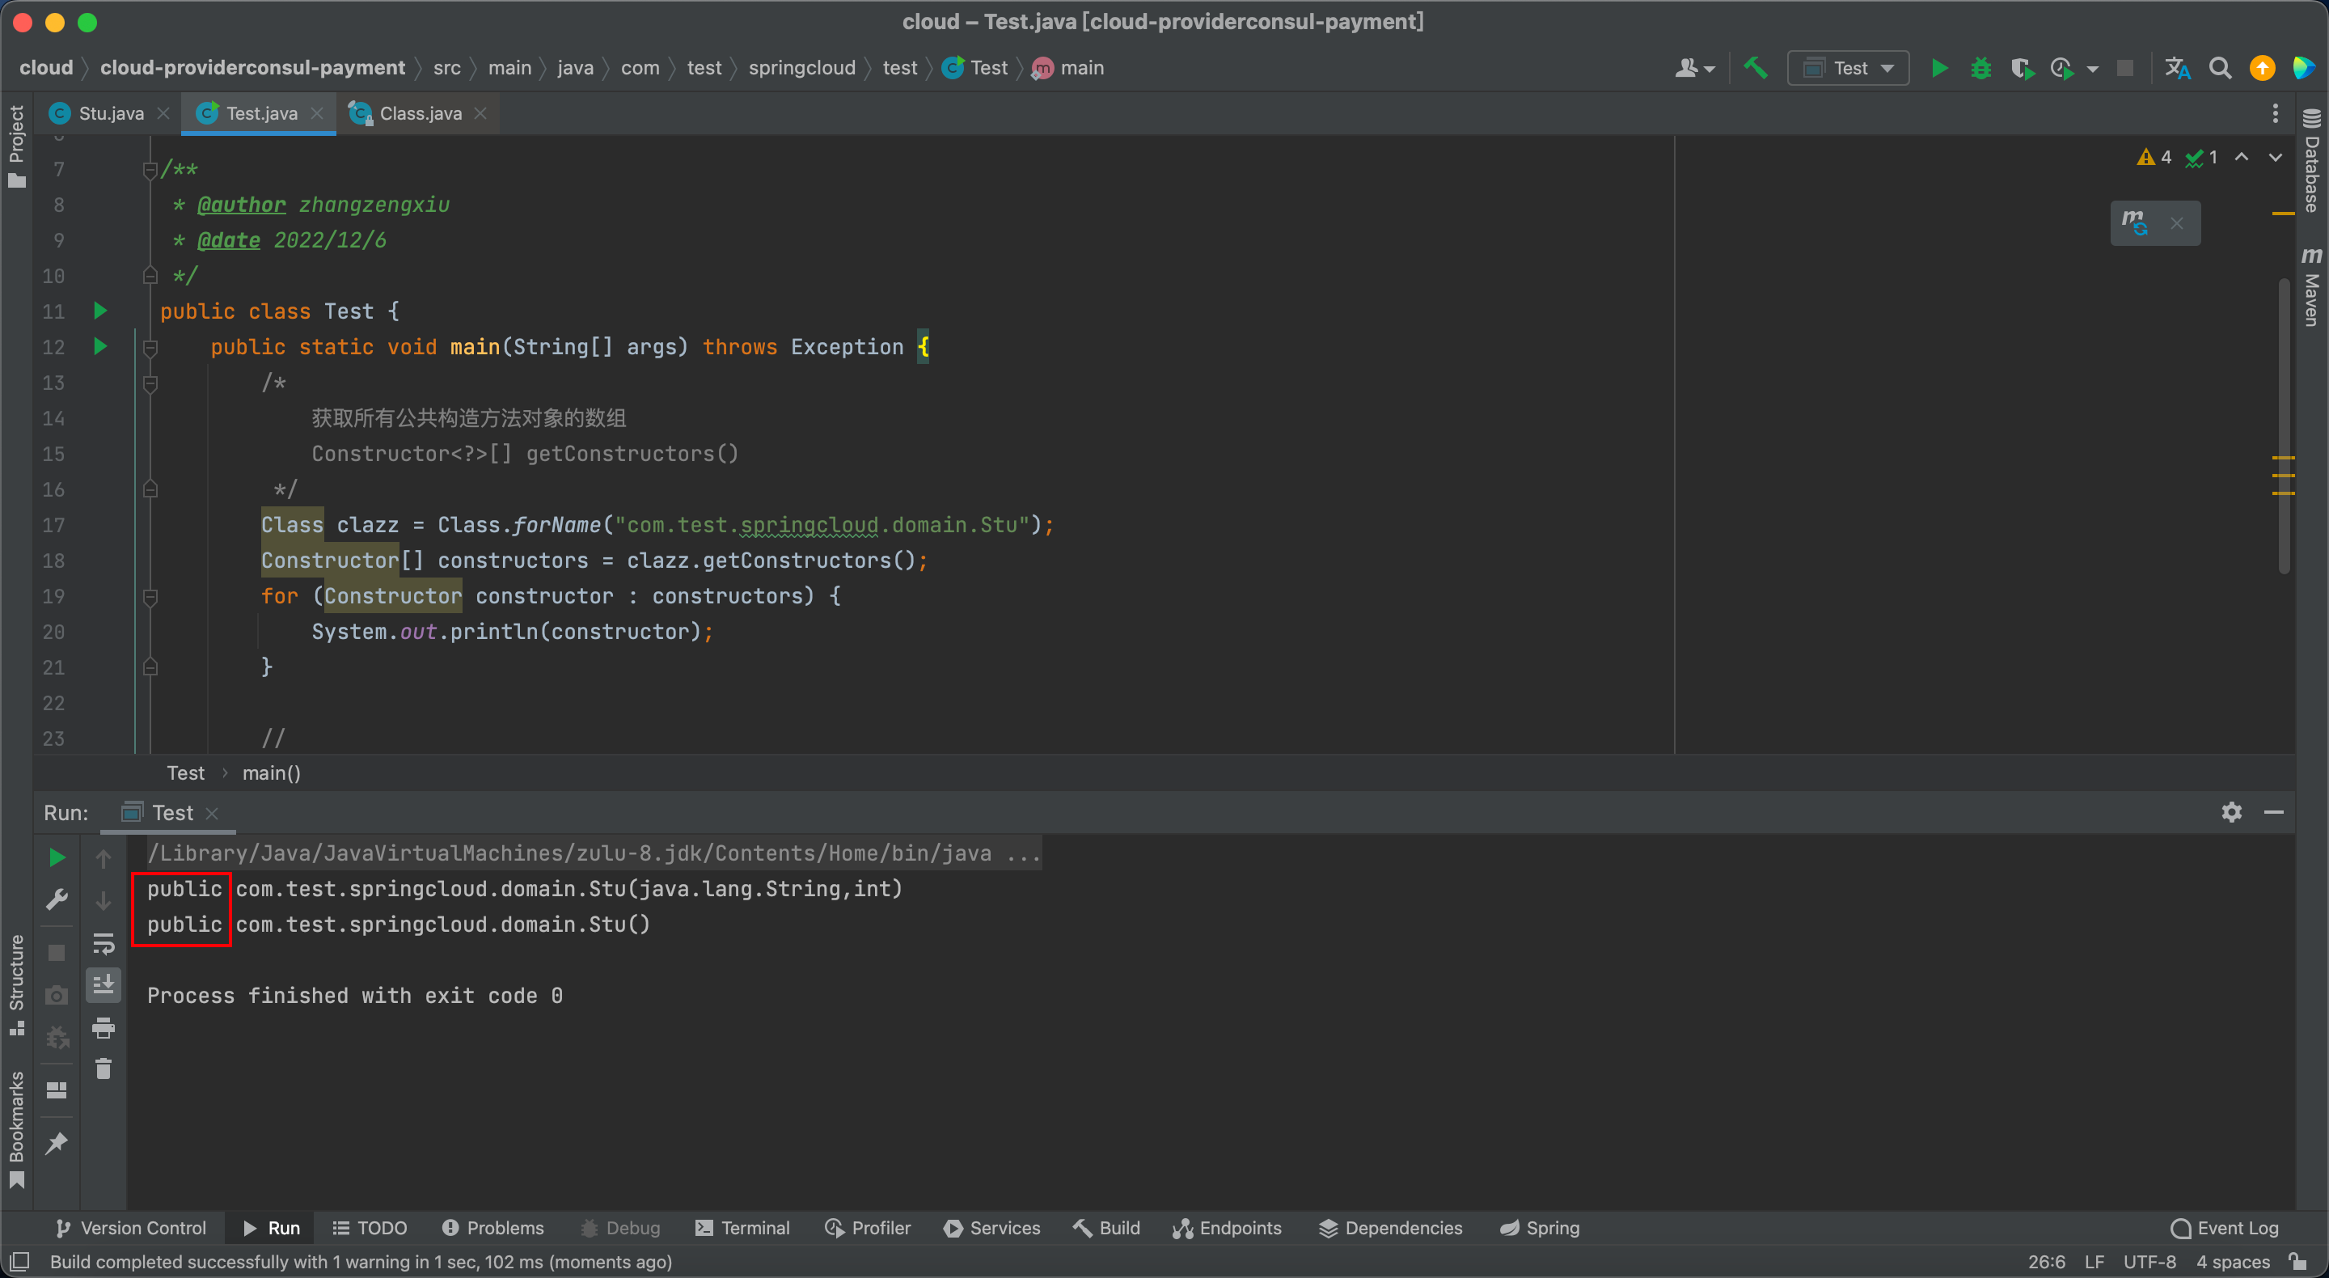
Task: Toggle scroll to end in Run console
Action: click(x=103, y=984)
